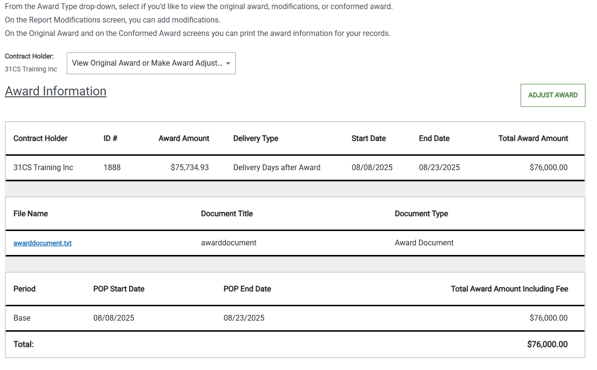
Task: Select the Award Information heading
Action: point(55,91)
